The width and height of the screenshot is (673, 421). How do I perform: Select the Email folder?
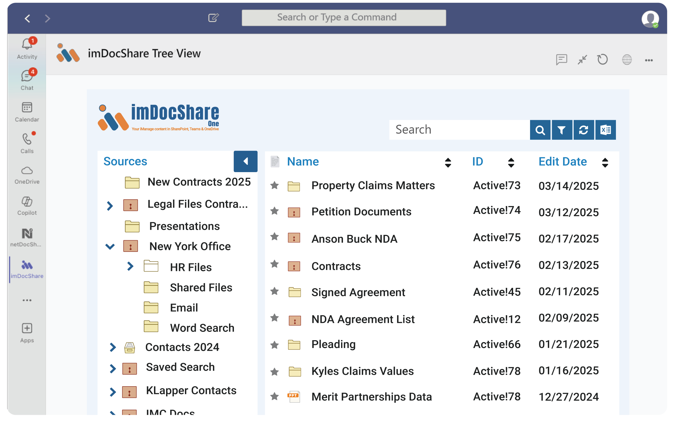pos(171,308)
